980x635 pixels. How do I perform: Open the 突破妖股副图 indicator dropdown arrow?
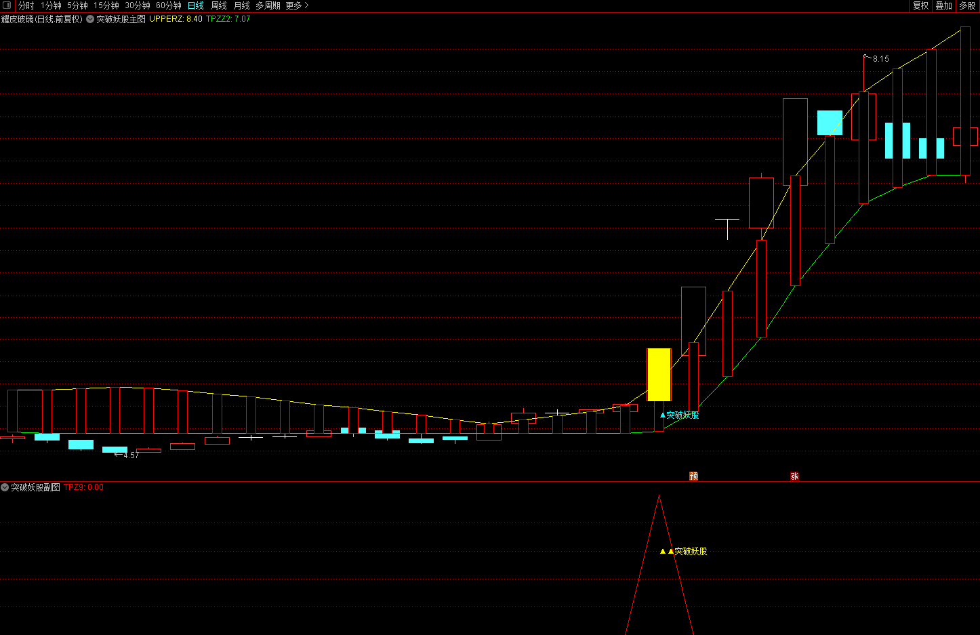[x=5, y=487]
